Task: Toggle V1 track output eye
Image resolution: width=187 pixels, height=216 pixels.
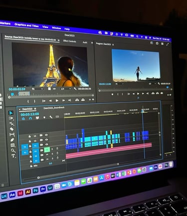Action: point(47,145)
